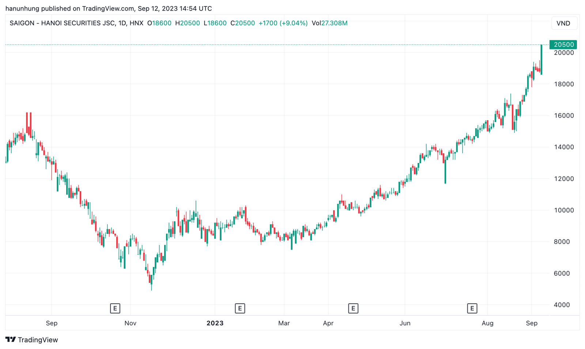Click the +1700 (+9.04%) change value
Image resolution: width=585 pixels, height=349 pixels.
tap(283, 23)
